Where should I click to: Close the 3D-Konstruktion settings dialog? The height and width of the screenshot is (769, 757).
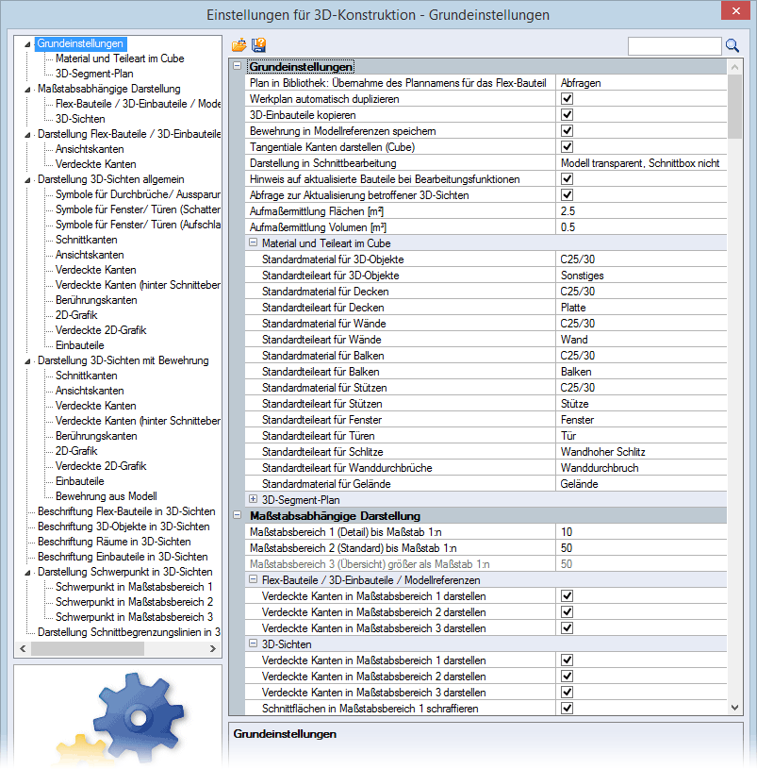point(736,10)
